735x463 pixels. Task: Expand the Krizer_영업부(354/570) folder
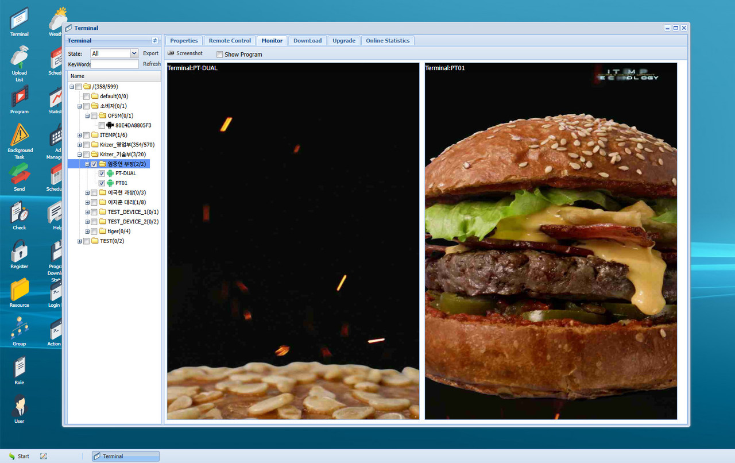coord(80,145)
